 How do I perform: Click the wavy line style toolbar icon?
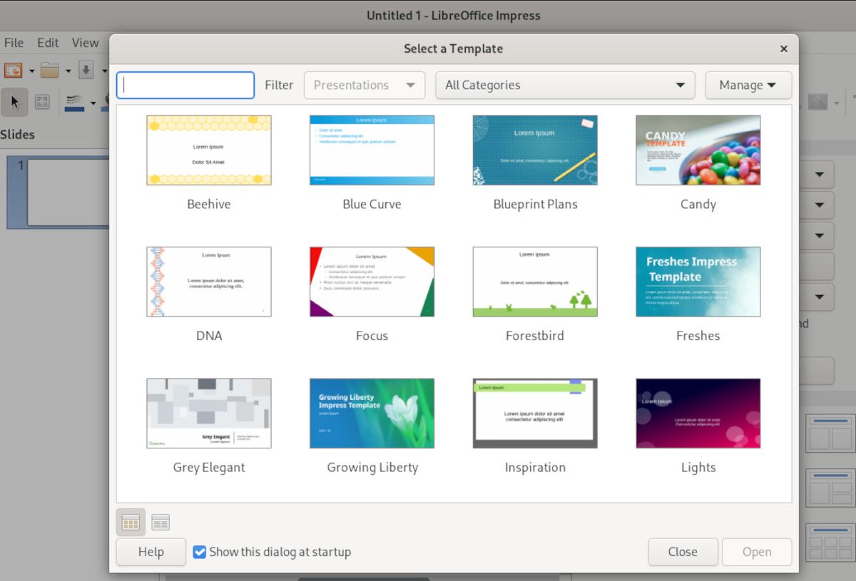click(74, 102)
